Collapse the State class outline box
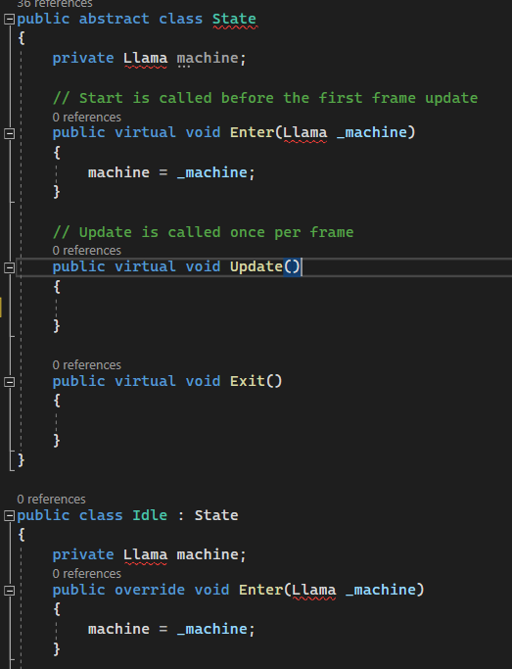Screen dimensions: 512x669 (x=10, y=20)
